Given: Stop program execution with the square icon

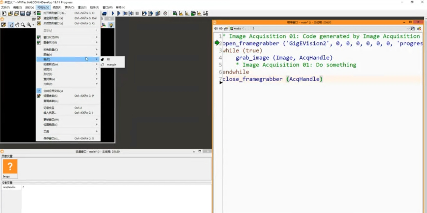Looking at the screenshot, I should [x=137, y=13].
